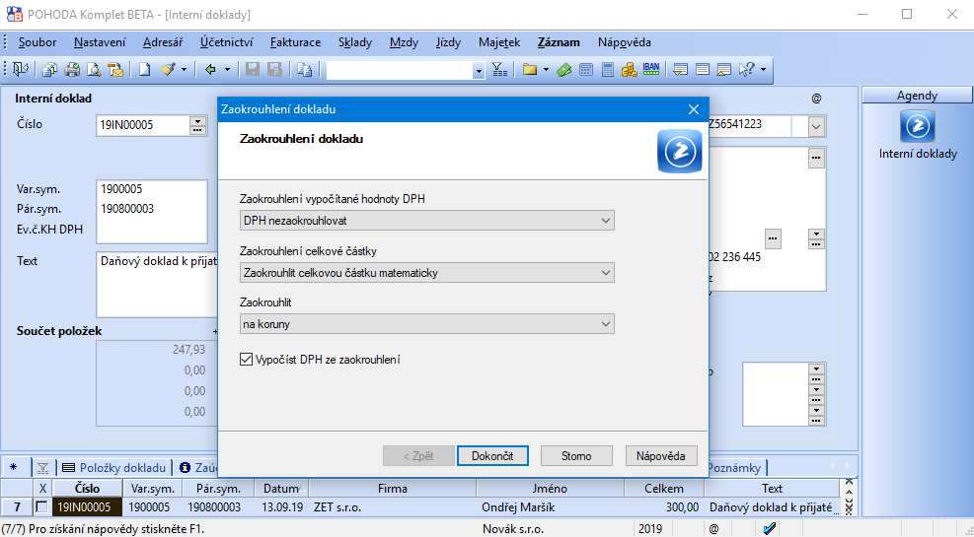
Task: Click the first calculator toolbar icon
Action: (x=586, y=70)
